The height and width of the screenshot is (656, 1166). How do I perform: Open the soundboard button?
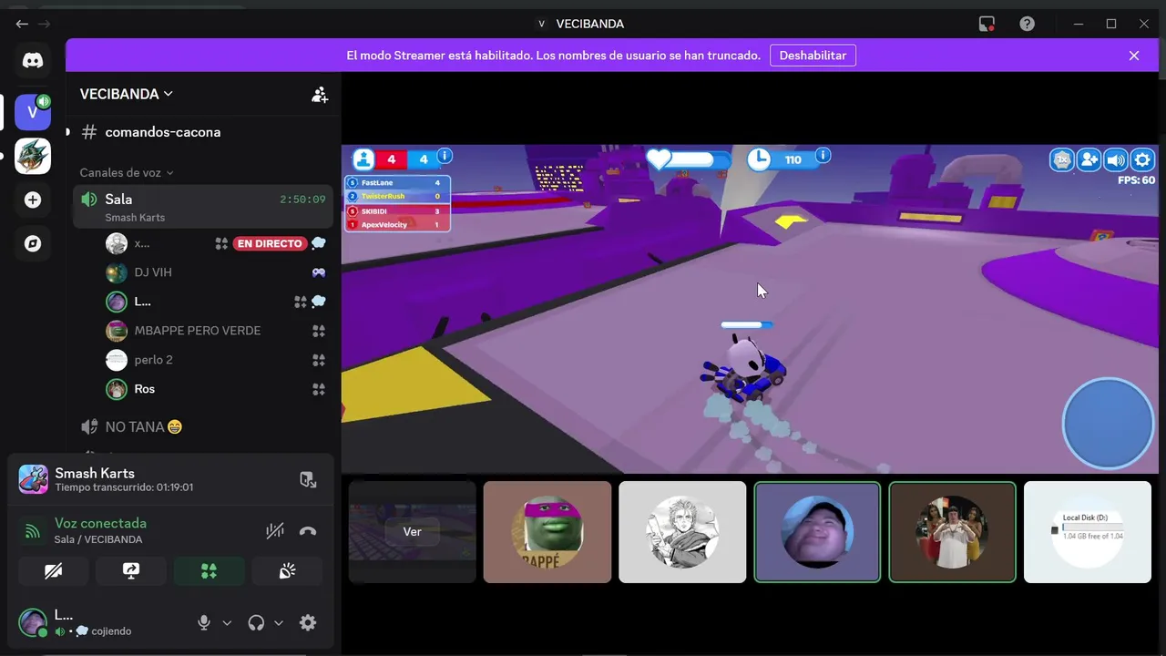pos(287,571)
